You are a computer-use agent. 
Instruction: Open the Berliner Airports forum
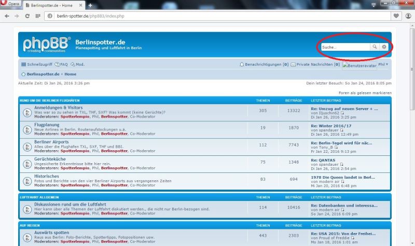click(x=51, y=142)
